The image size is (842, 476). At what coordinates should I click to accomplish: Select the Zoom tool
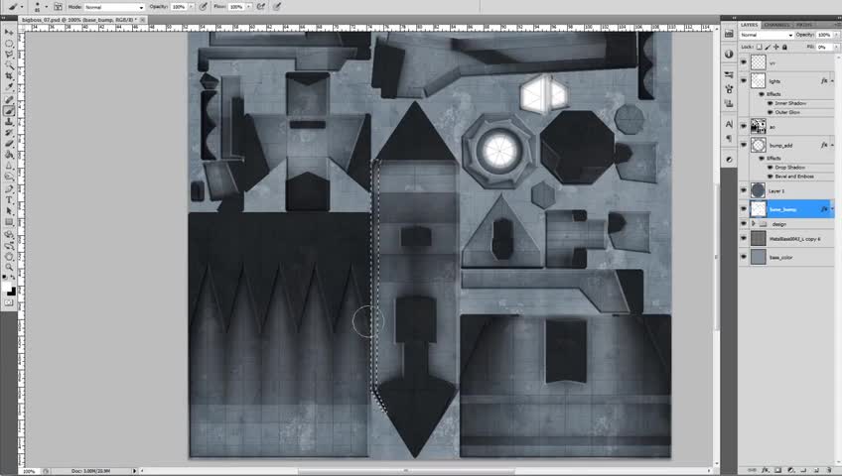9,267
